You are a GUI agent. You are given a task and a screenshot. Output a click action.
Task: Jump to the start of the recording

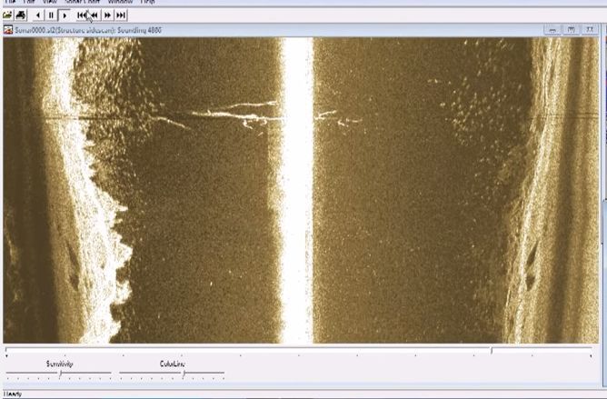(x=82, y=15)
